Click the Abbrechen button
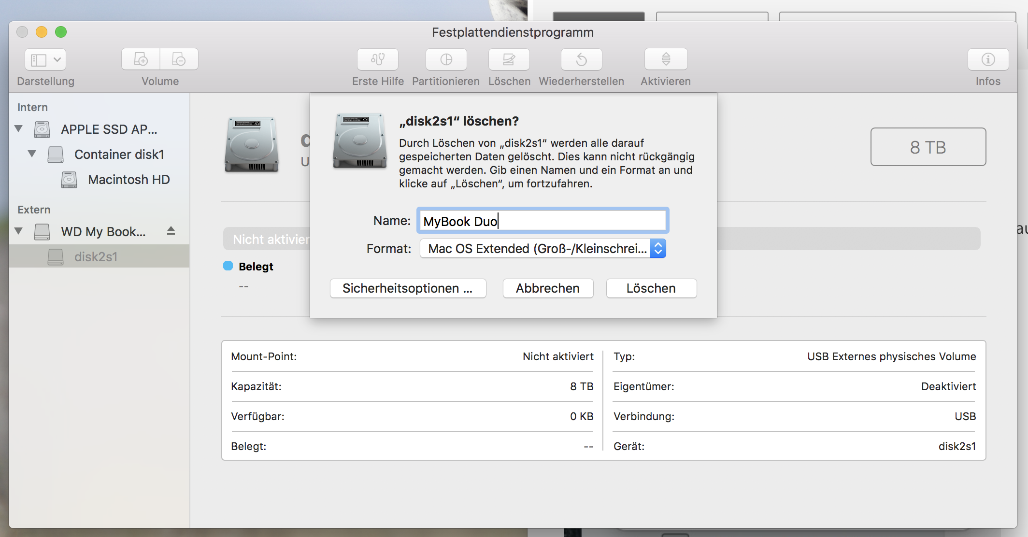The width and height of the screenshot is (1028, 537). click(x=548, y=288)
